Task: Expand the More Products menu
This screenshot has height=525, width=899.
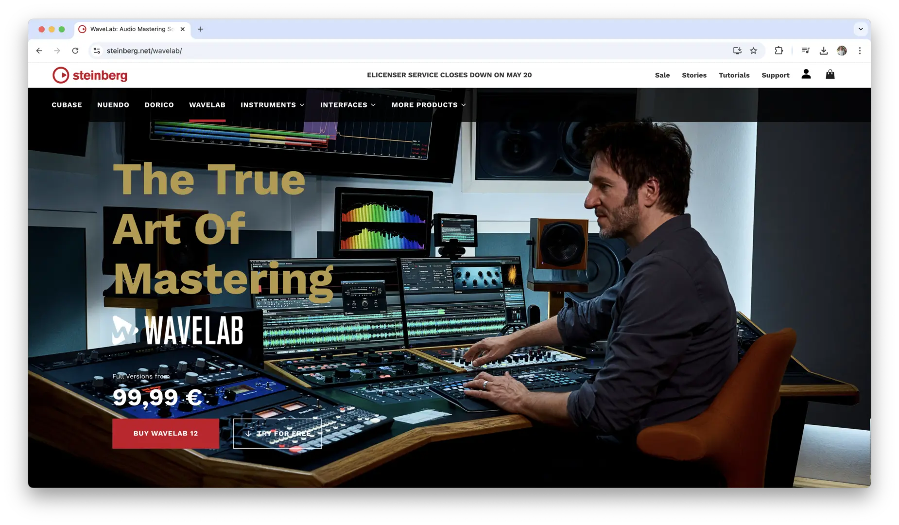Action: (429, 105)
